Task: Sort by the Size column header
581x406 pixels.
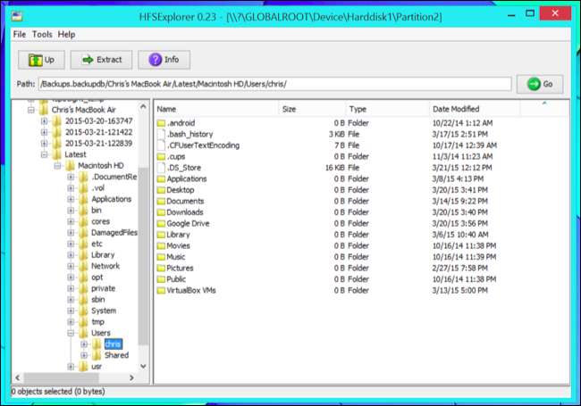Action: coord(312,109)
